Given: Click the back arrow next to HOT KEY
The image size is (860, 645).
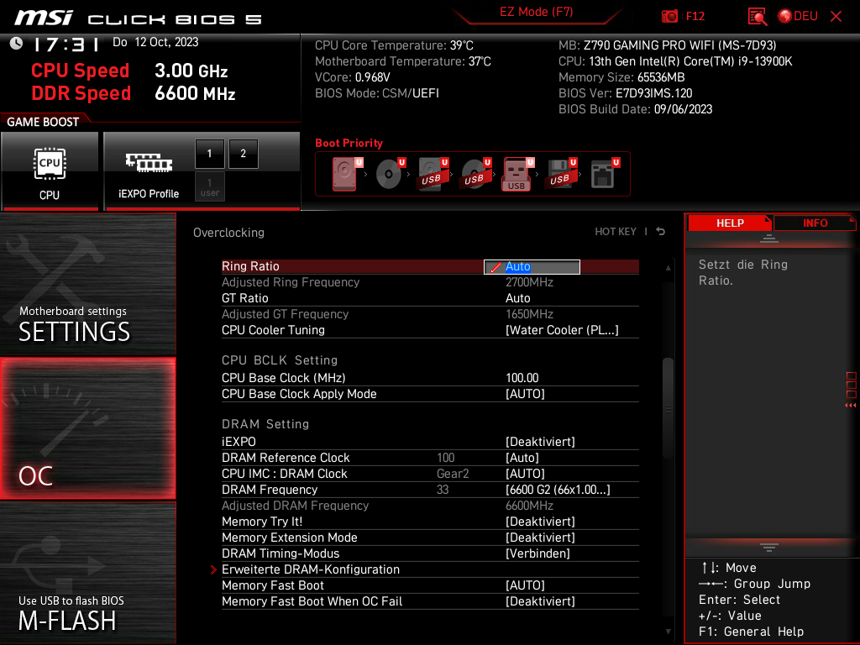Looking at the screenshot, I should [x=661, y=232].
